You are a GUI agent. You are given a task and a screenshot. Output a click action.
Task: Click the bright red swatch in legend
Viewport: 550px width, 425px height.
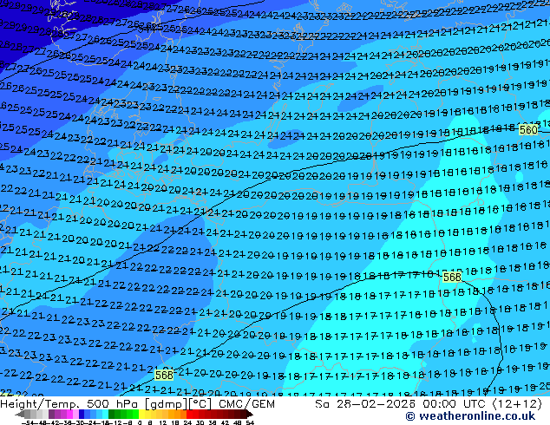pos(189,414)
